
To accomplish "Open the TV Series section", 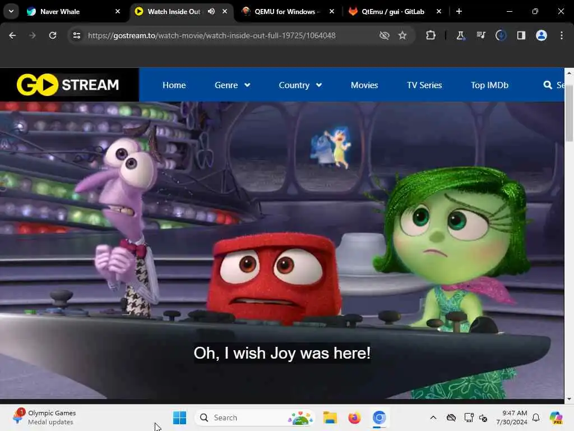I will click(424, 85).
